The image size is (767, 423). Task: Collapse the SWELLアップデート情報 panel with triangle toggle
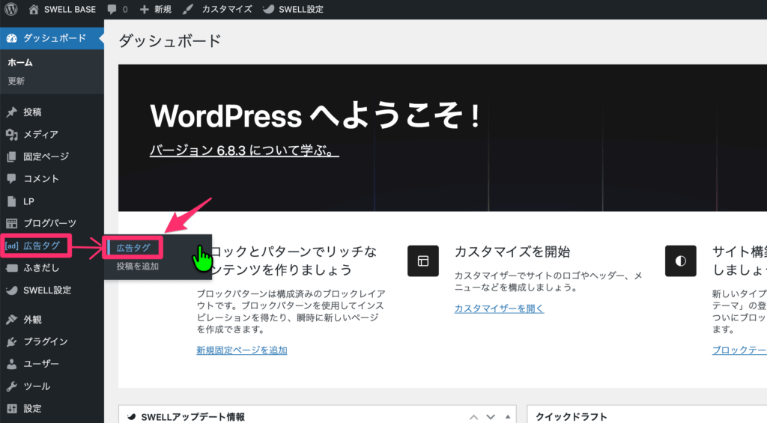pos(509,417)
